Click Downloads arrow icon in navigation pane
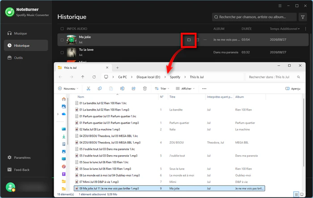Image resolution: width=313 pixels, height=198 pixels. pos(63,136)
